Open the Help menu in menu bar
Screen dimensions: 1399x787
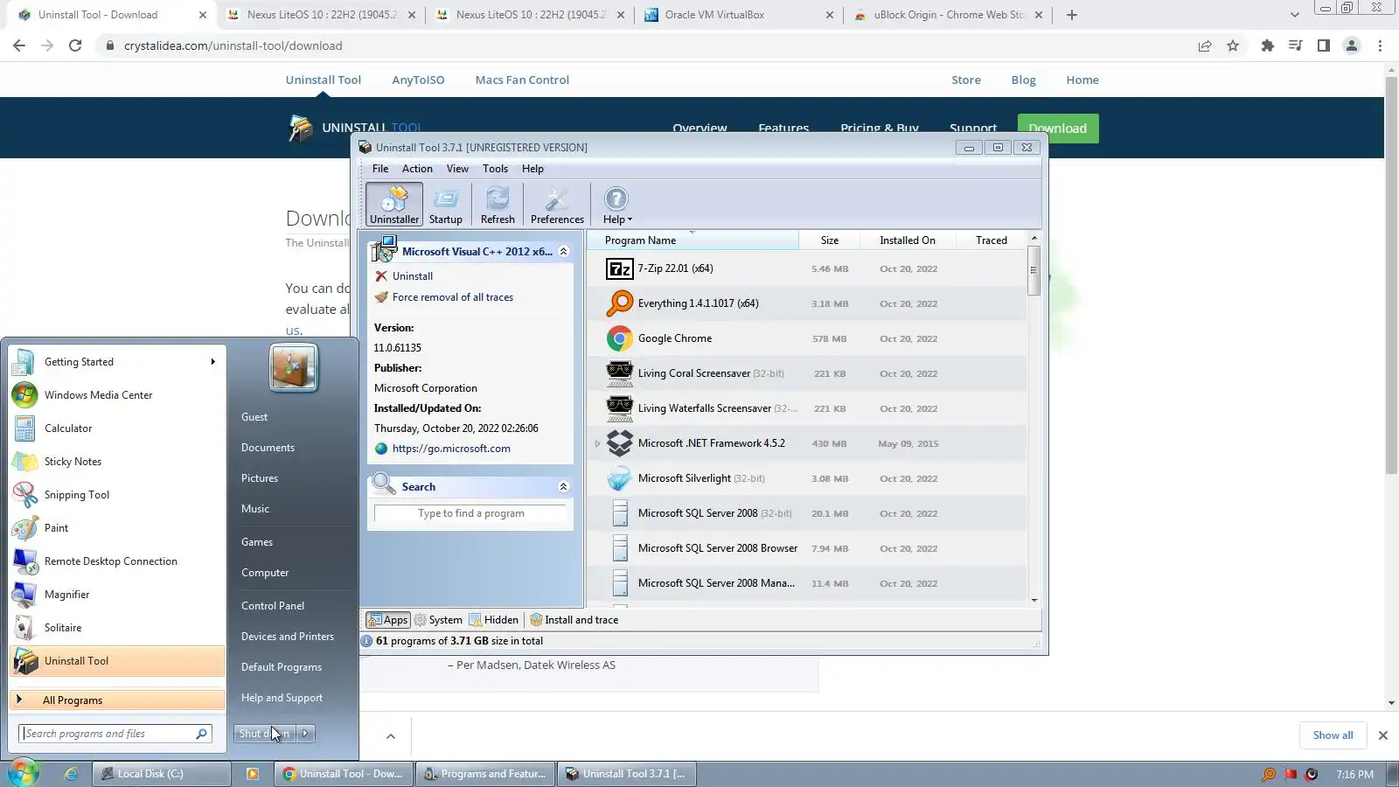coord(532,169)
